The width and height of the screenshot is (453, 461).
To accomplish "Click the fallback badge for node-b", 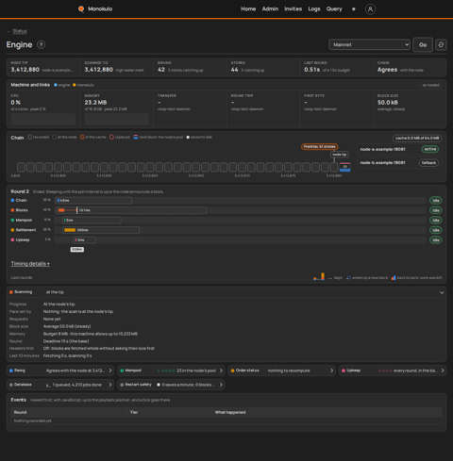I will [428, 162].
